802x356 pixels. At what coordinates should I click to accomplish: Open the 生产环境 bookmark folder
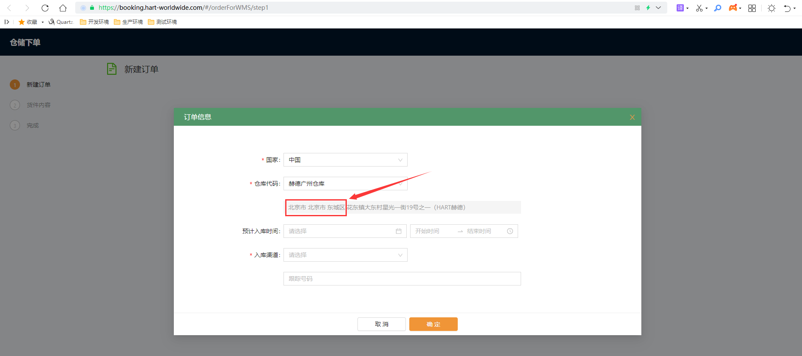pos(128,22)
